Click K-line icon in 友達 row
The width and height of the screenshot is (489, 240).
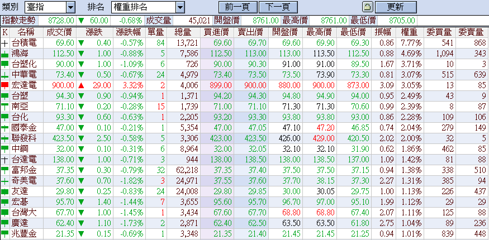click(4, 191)
